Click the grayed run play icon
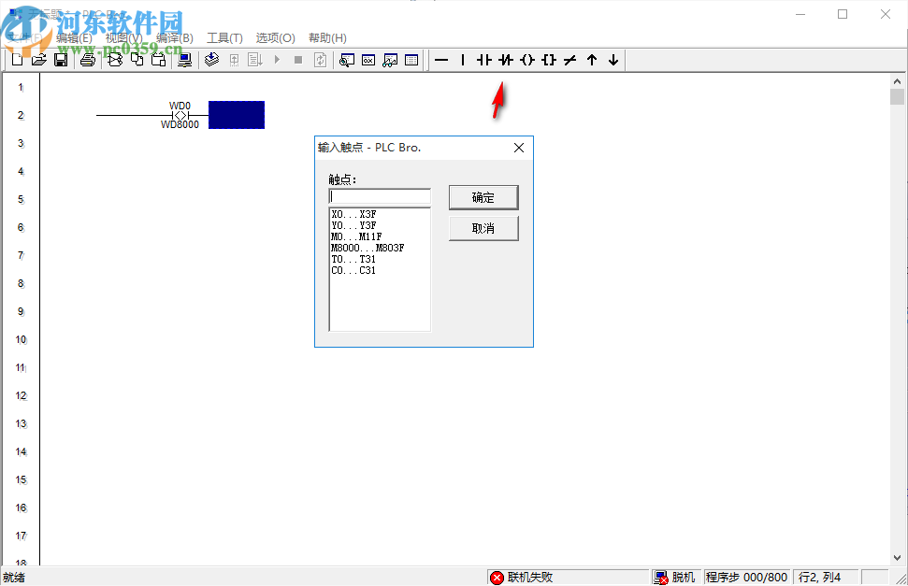 277,60
